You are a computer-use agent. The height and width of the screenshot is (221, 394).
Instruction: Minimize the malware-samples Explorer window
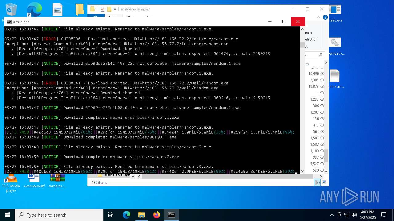point(294,9)
